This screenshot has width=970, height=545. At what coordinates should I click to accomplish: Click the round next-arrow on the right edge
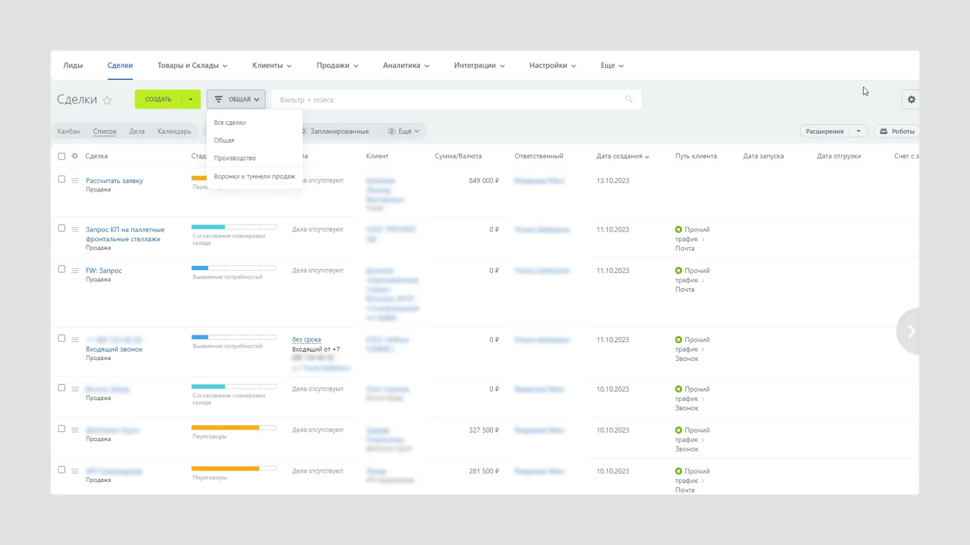coord(910,331)
